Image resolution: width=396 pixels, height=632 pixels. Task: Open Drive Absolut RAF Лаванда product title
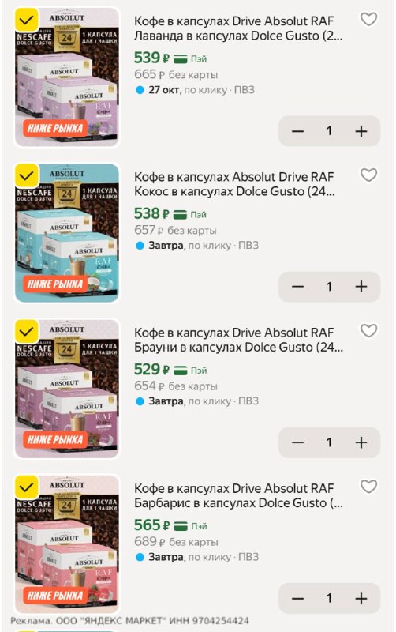click(238, 28)
